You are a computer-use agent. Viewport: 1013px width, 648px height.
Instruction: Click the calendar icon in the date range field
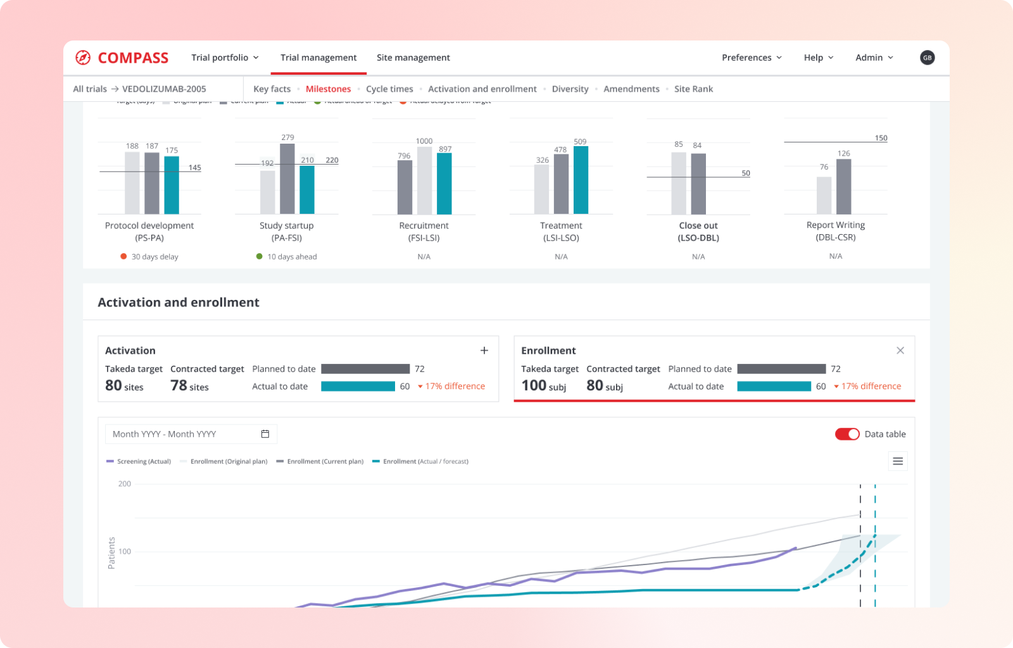(x=265, y=433)
